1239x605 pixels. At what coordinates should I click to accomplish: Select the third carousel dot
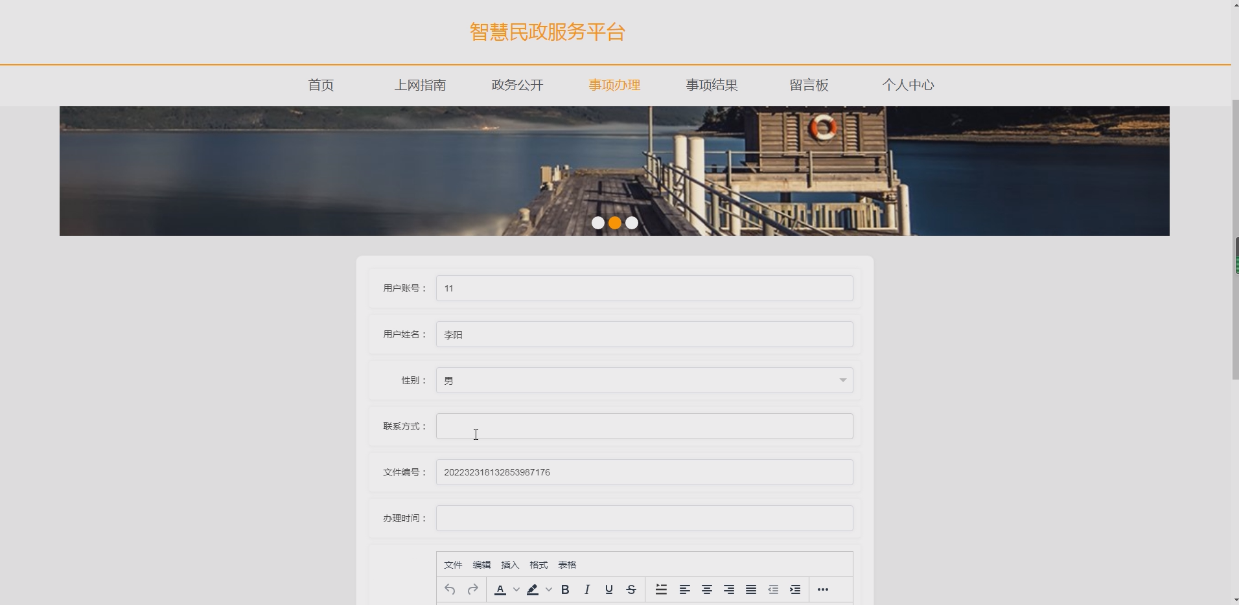click(x=632, y=223)
